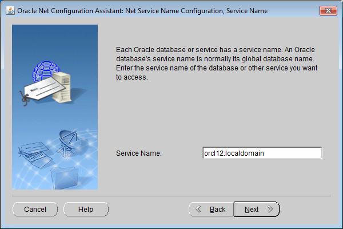The height and width of the screenshot is (229, 343).
Task: Open Help for this wizard step
Action: pyautogui.click(x=86, y=210)
